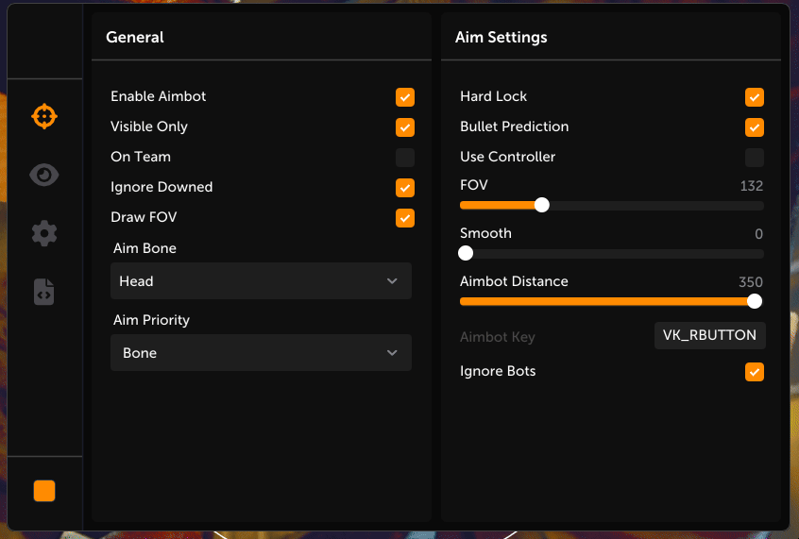Screen dimensions: 799x539
Task: Click the chevron arrow on Head dropdown
Action: coord(393,281)
